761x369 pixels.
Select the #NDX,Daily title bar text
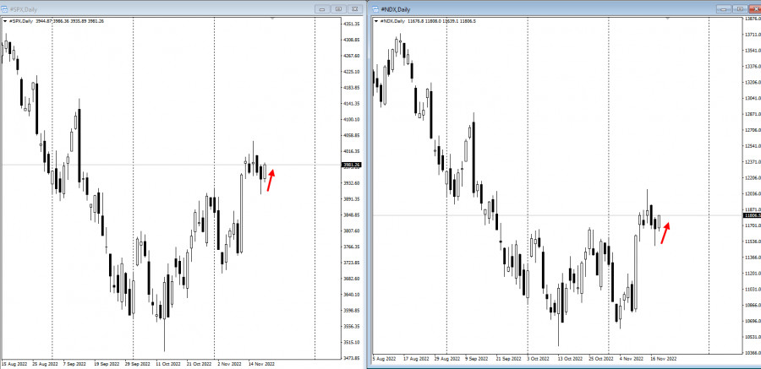tap(396, 9)
